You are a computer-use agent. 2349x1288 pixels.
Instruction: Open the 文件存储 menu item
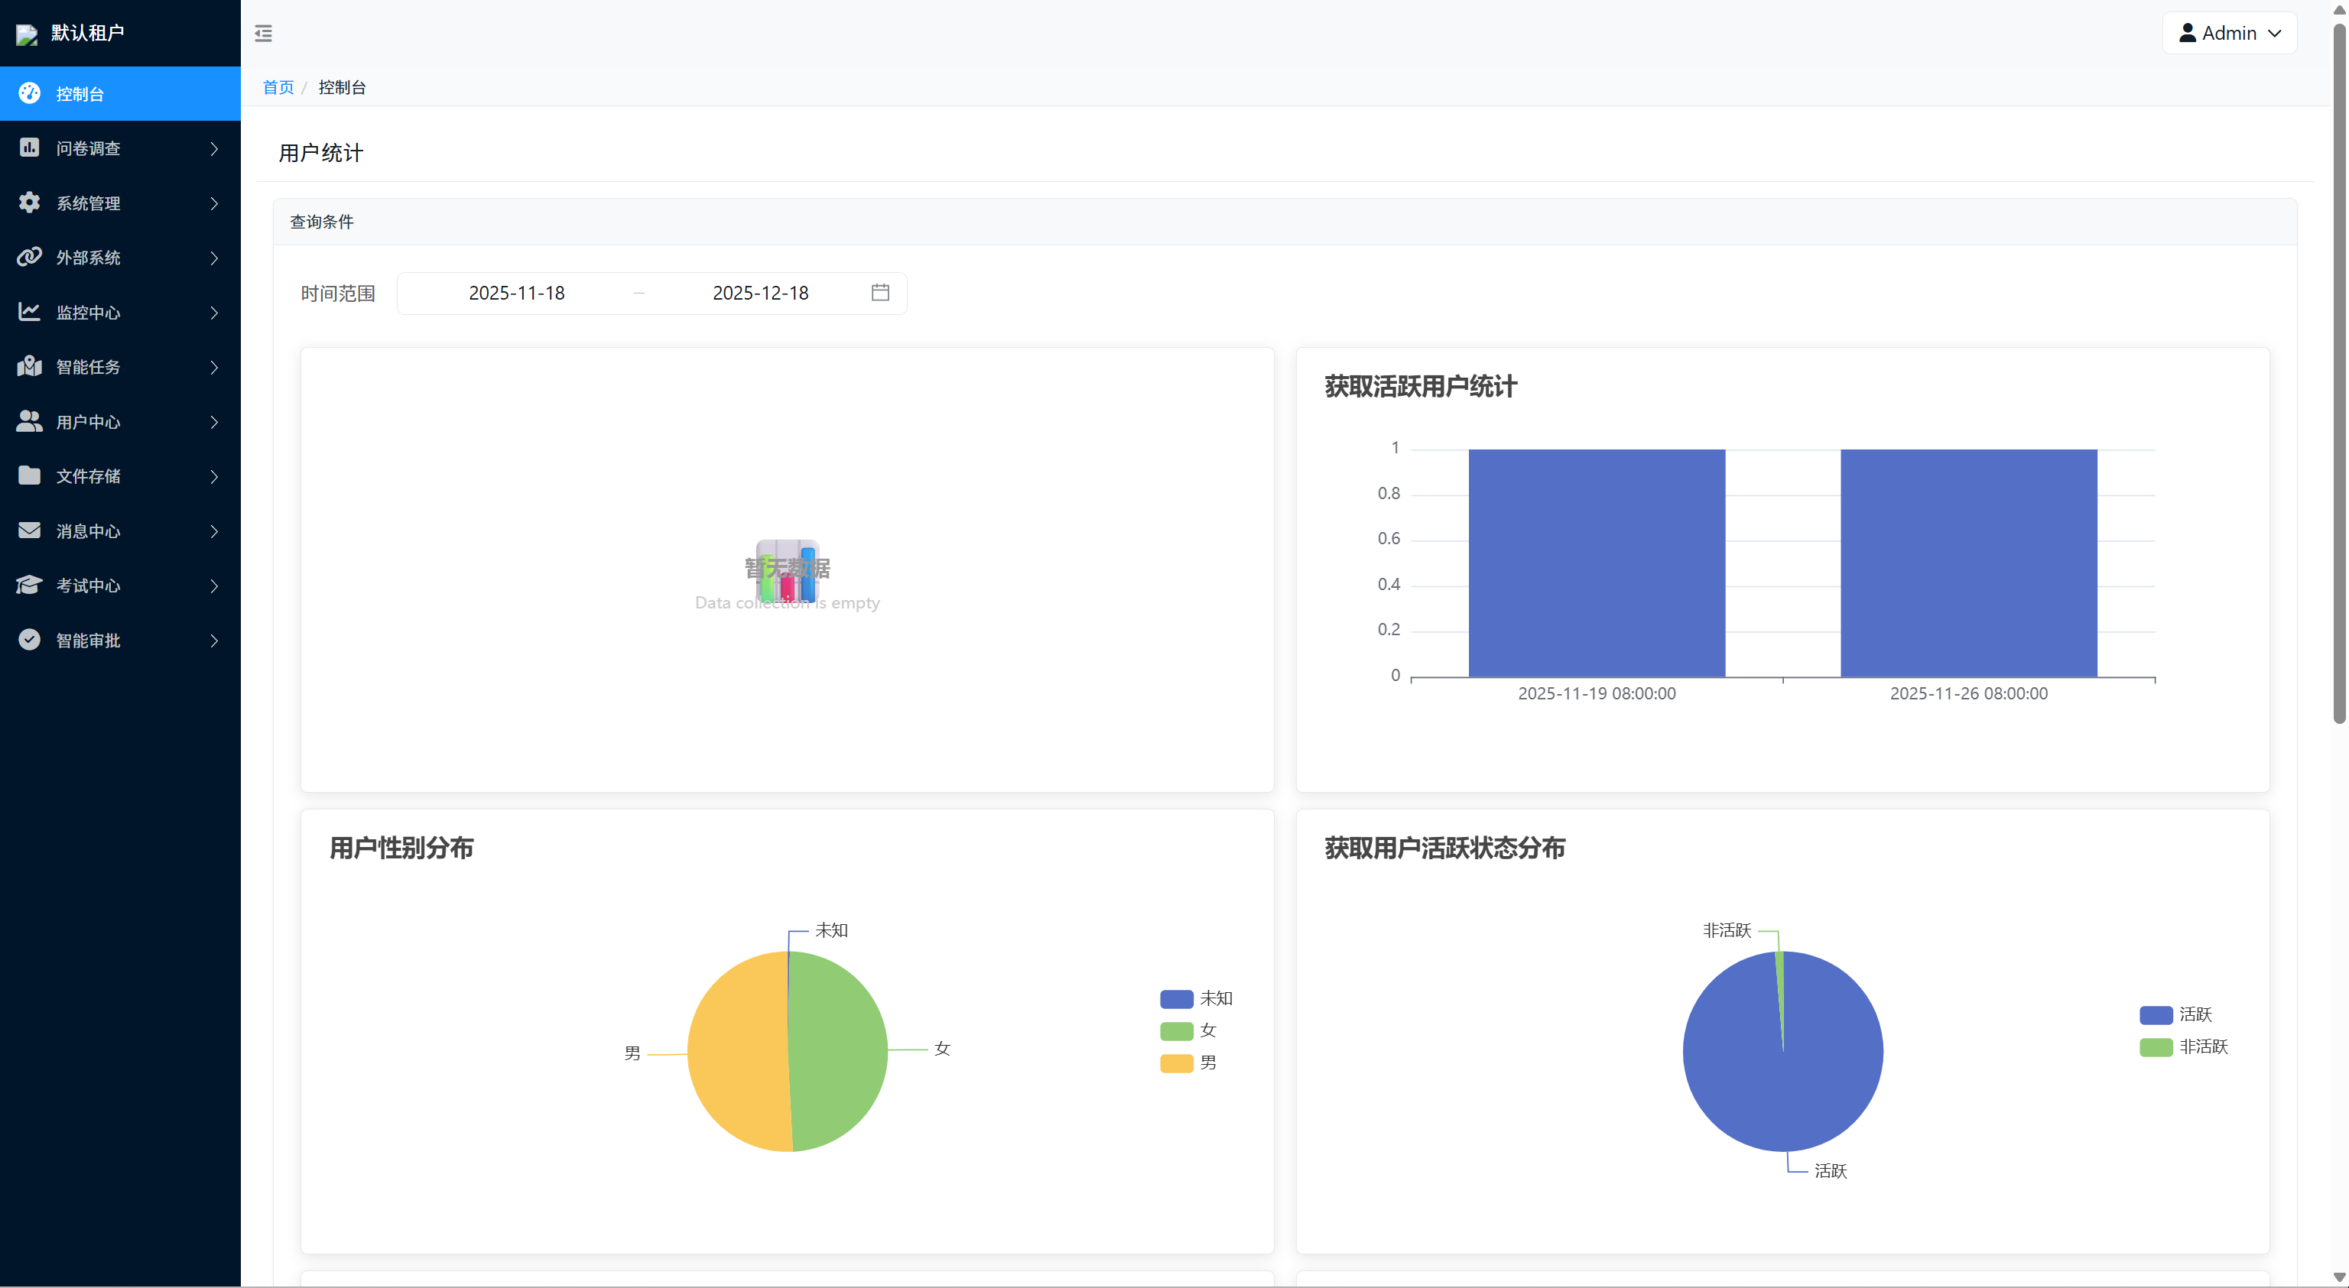(89, 477)
